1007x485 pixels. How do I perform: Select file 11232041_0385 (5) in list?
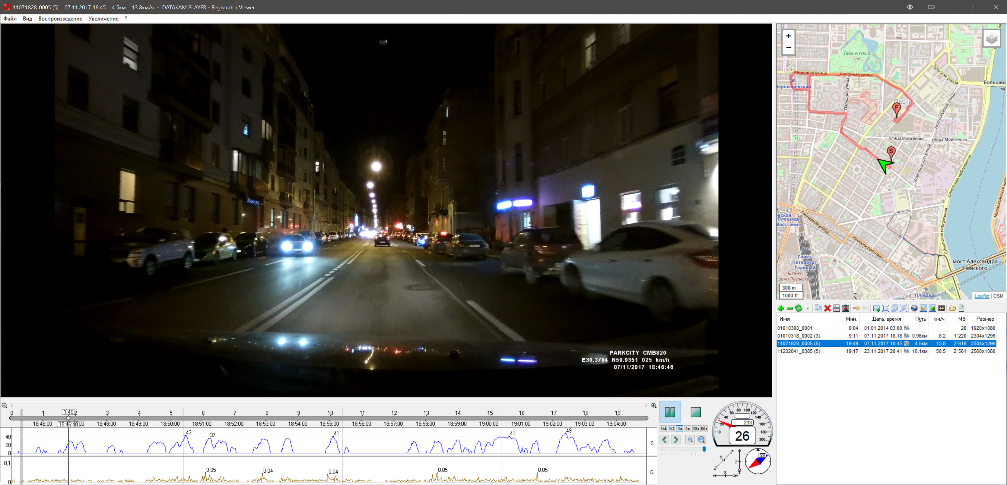coord(799,351)
